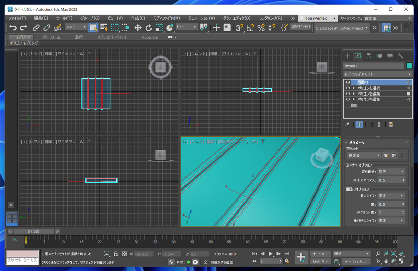Open the ファイル(F) menu
Image resolution: width=418 pixels, height=271 pixels.
coord(17,18)
